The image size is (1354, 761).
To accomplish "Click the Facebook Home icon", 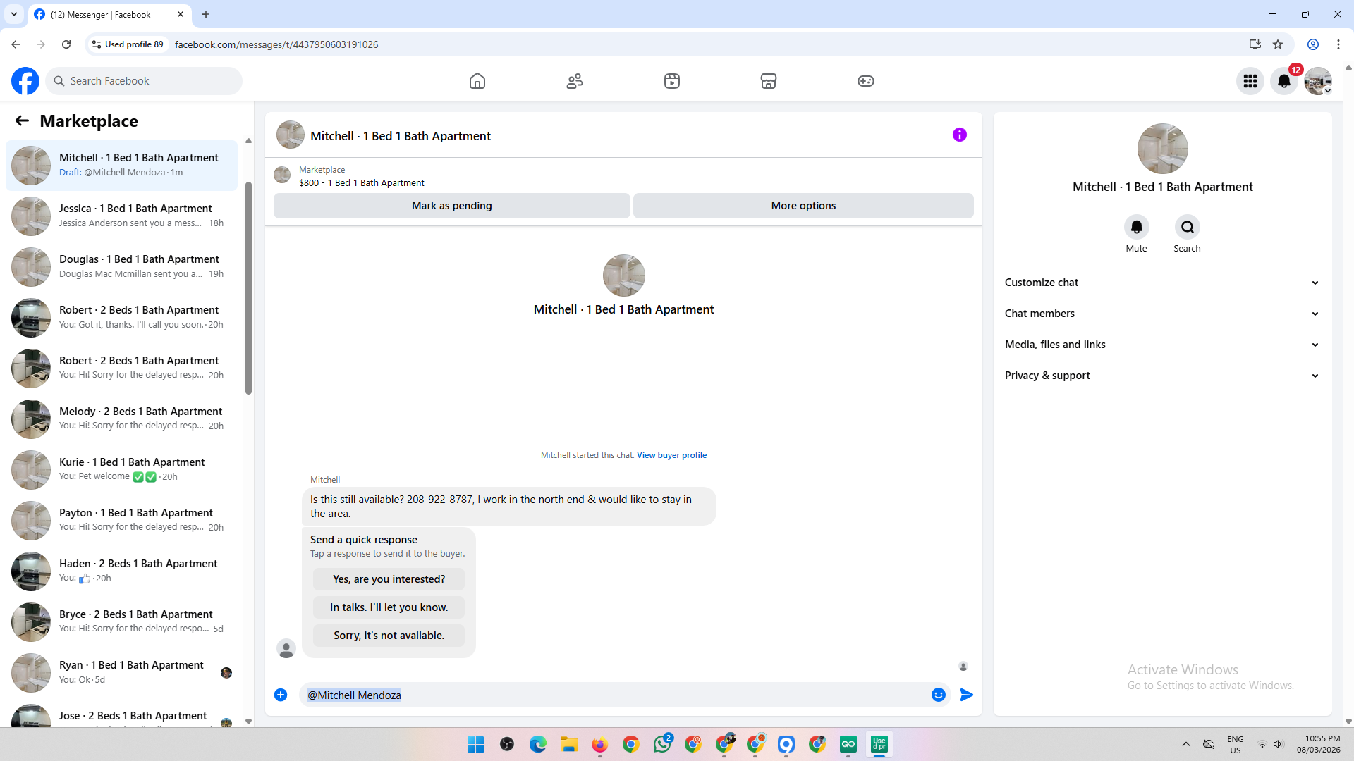I will [477, 81].
